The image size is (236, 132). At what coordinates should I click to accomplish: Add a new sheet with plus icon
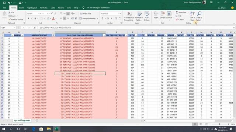(x=37, y=121)
